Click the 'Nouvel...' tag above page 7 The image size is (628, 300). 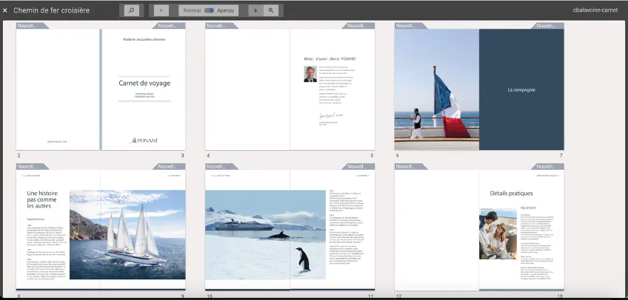pyautogui.click(x=549, y=25)
